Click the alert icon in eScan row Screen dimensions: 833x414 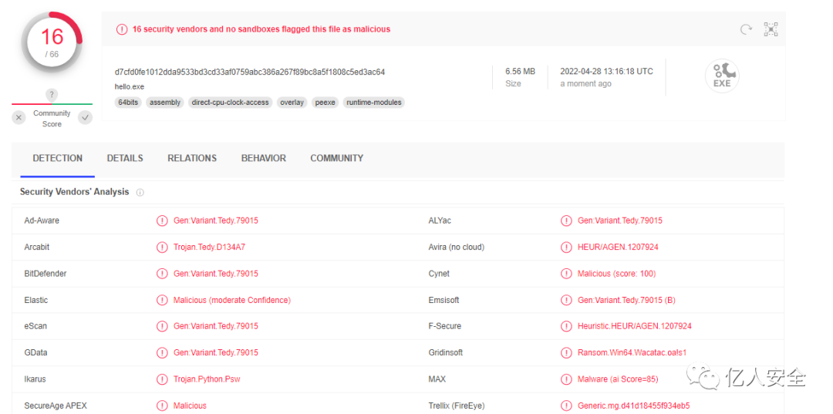(x=161, y=326)
